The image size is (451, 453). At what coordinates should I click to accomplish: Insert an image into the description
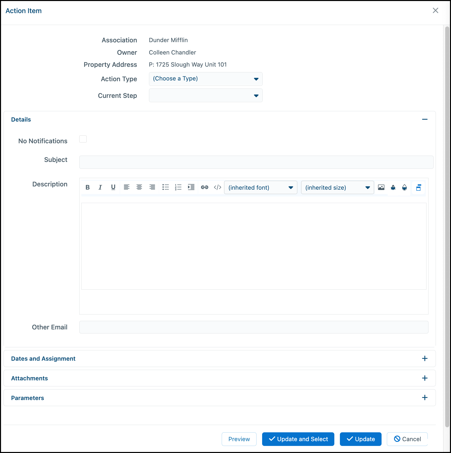(x=381, y=187)
